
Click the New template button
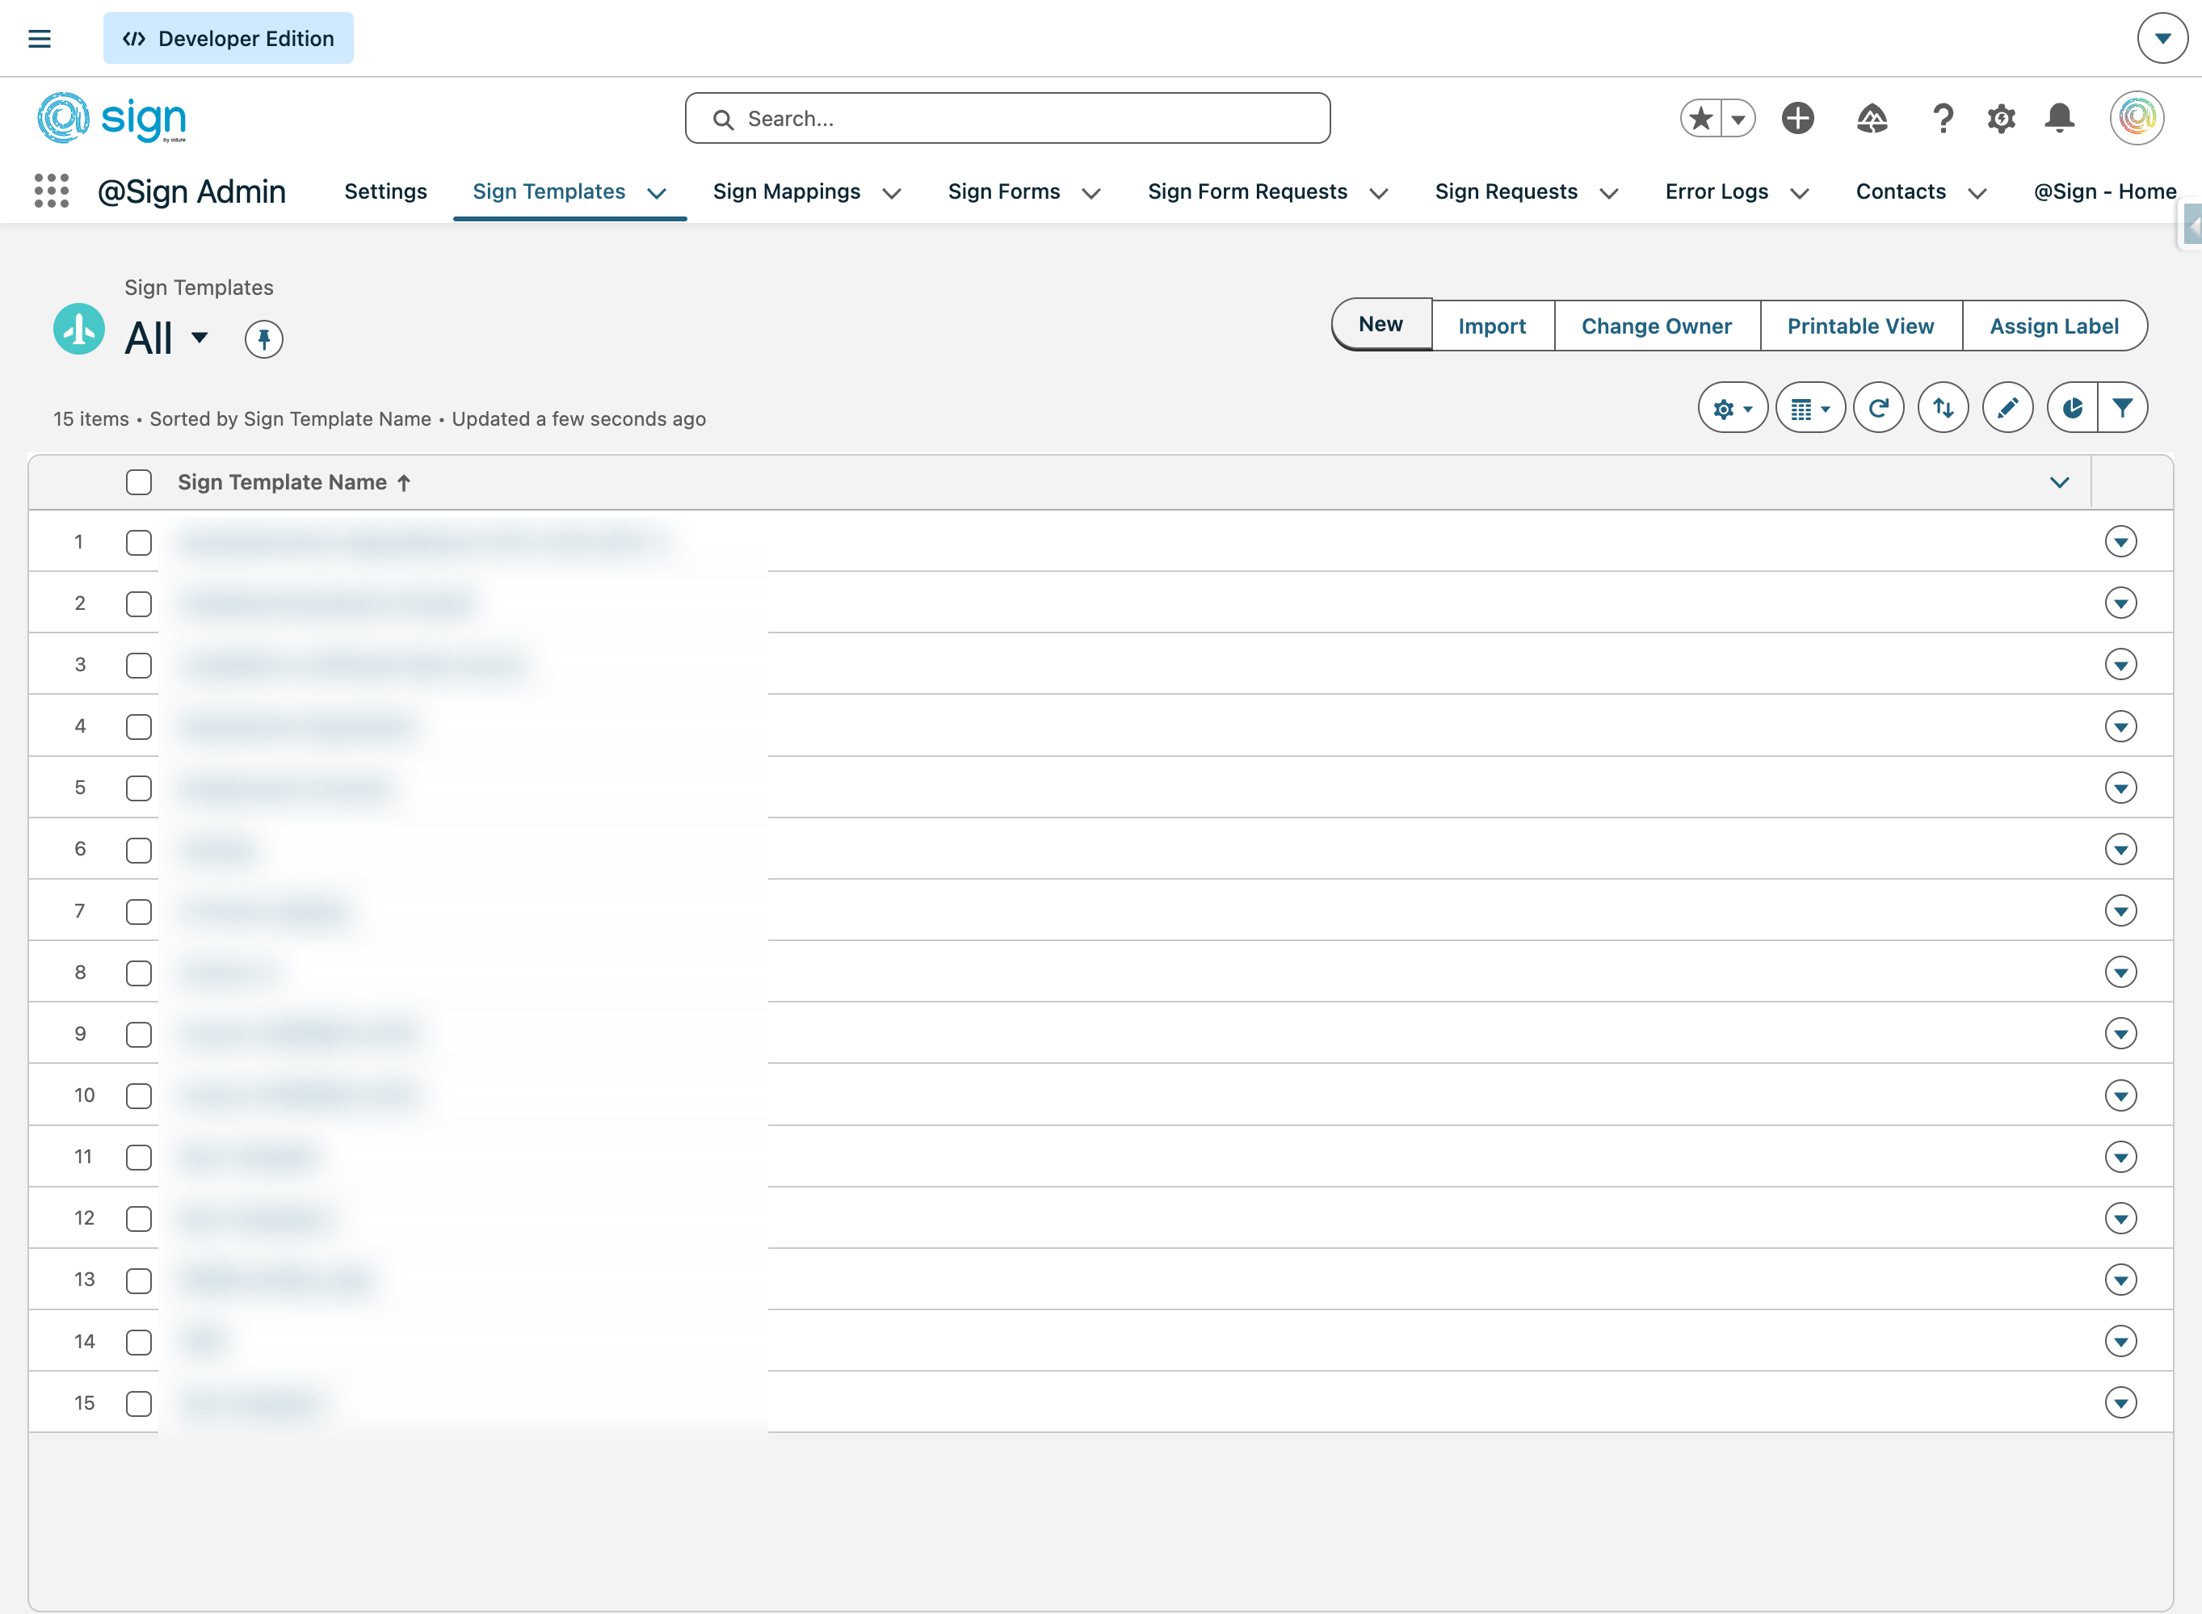coord(1380,325)
